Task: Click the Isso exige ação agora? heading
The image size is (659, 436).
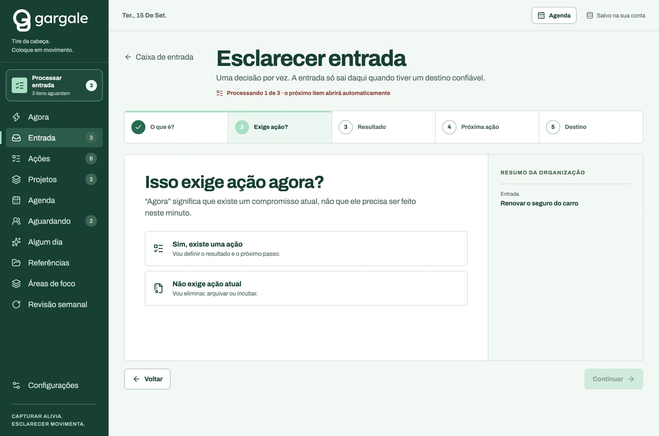Action: tap(234, 182)
